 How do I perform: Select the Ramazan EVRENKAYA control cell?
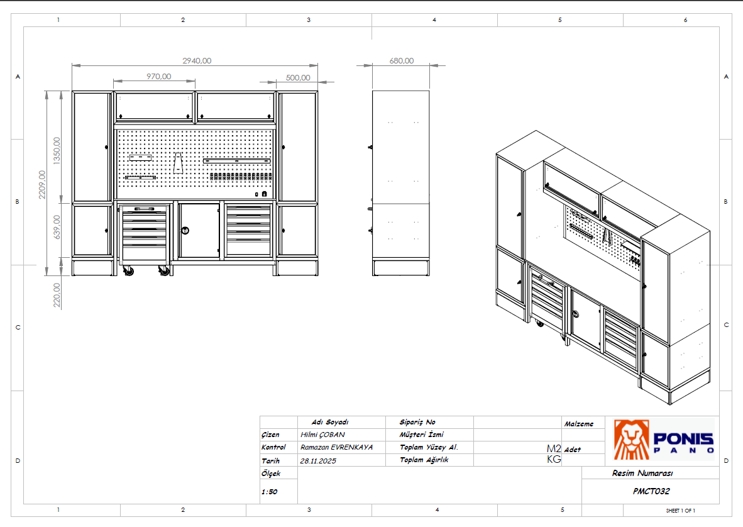pyautogui.click(x=336, y=447)
